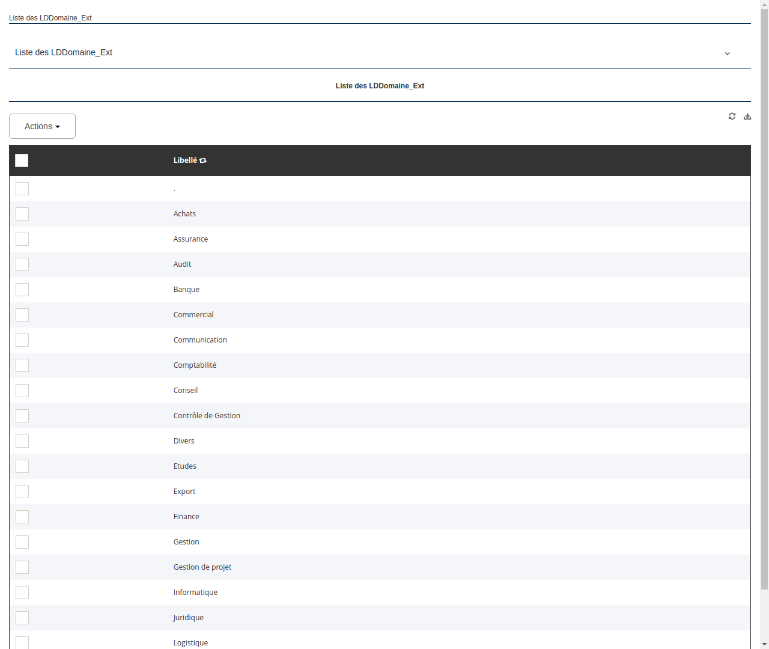This screenshot has height=649, width=769.
Task: Select the Comptabilité list entry
Action: (195, 365)
